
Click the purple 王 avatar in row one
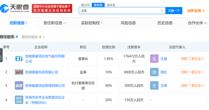point(154,59)
